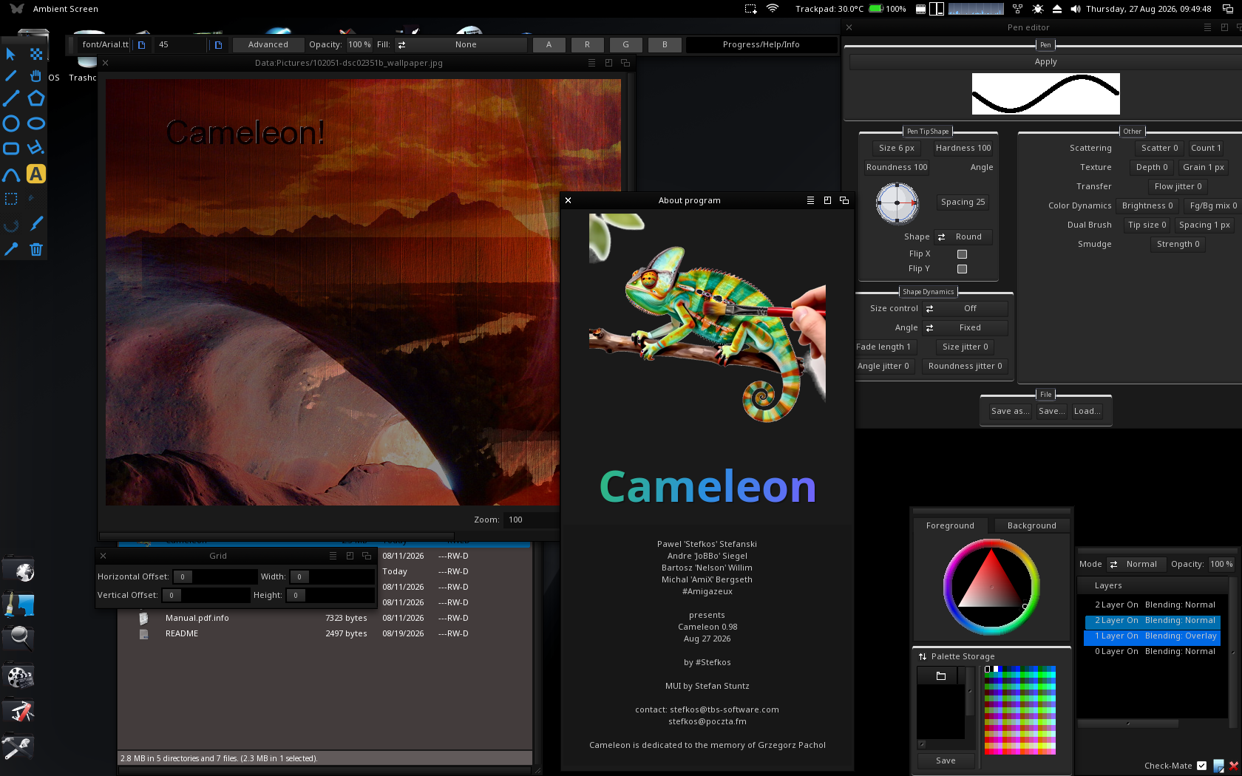Select the checkerboard pattern tool
The height and width of the screenshot is (776, 1242).
click(x=36, y=54)
